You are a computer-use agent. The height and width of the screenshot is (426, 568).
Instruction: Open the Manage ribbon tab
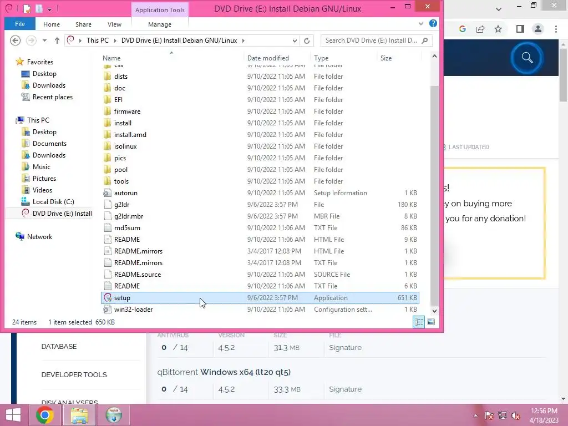(x=160, y=24)
